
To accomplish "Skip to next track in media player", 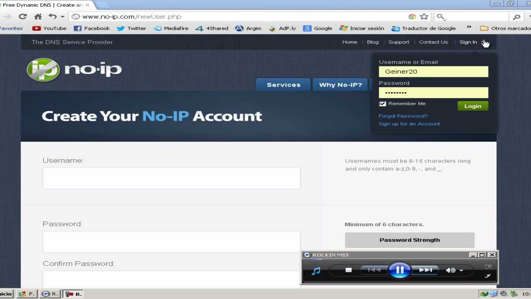I will pos(425,270).
